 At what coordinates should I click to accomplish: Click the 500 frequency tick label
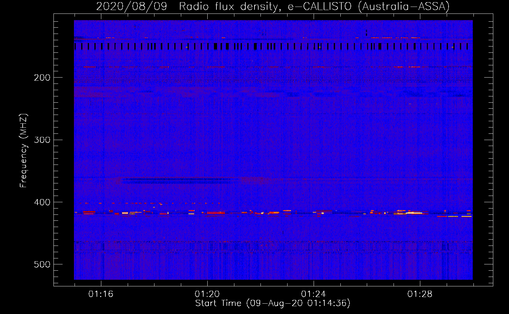pos(42,264)
